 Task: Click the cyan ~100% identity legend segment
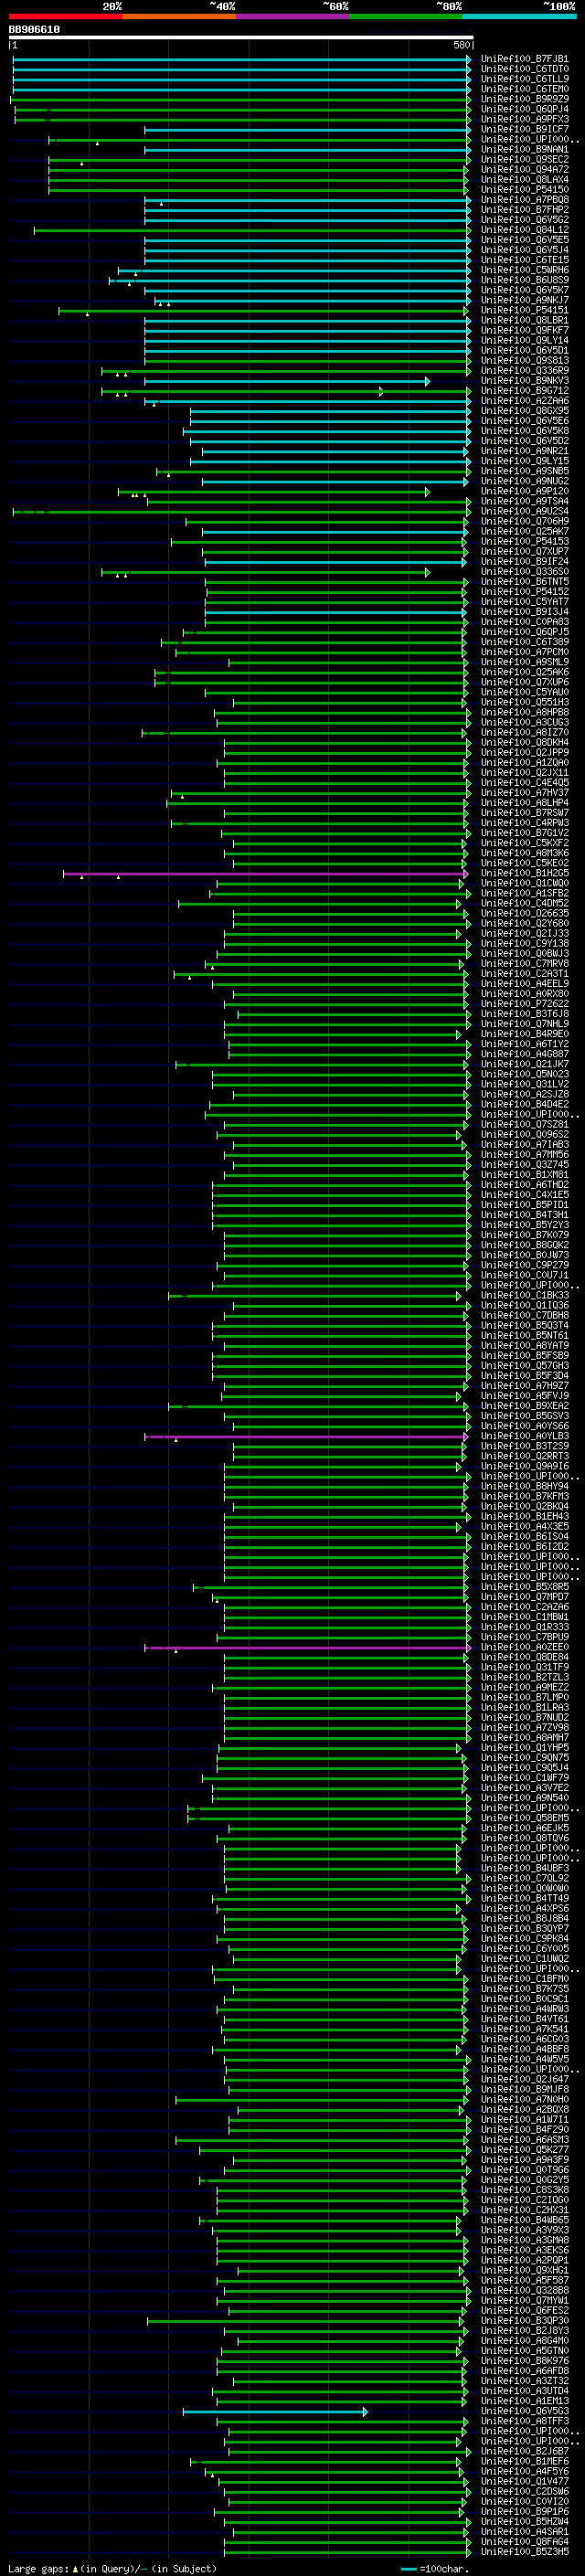click(x=520, y=16)
